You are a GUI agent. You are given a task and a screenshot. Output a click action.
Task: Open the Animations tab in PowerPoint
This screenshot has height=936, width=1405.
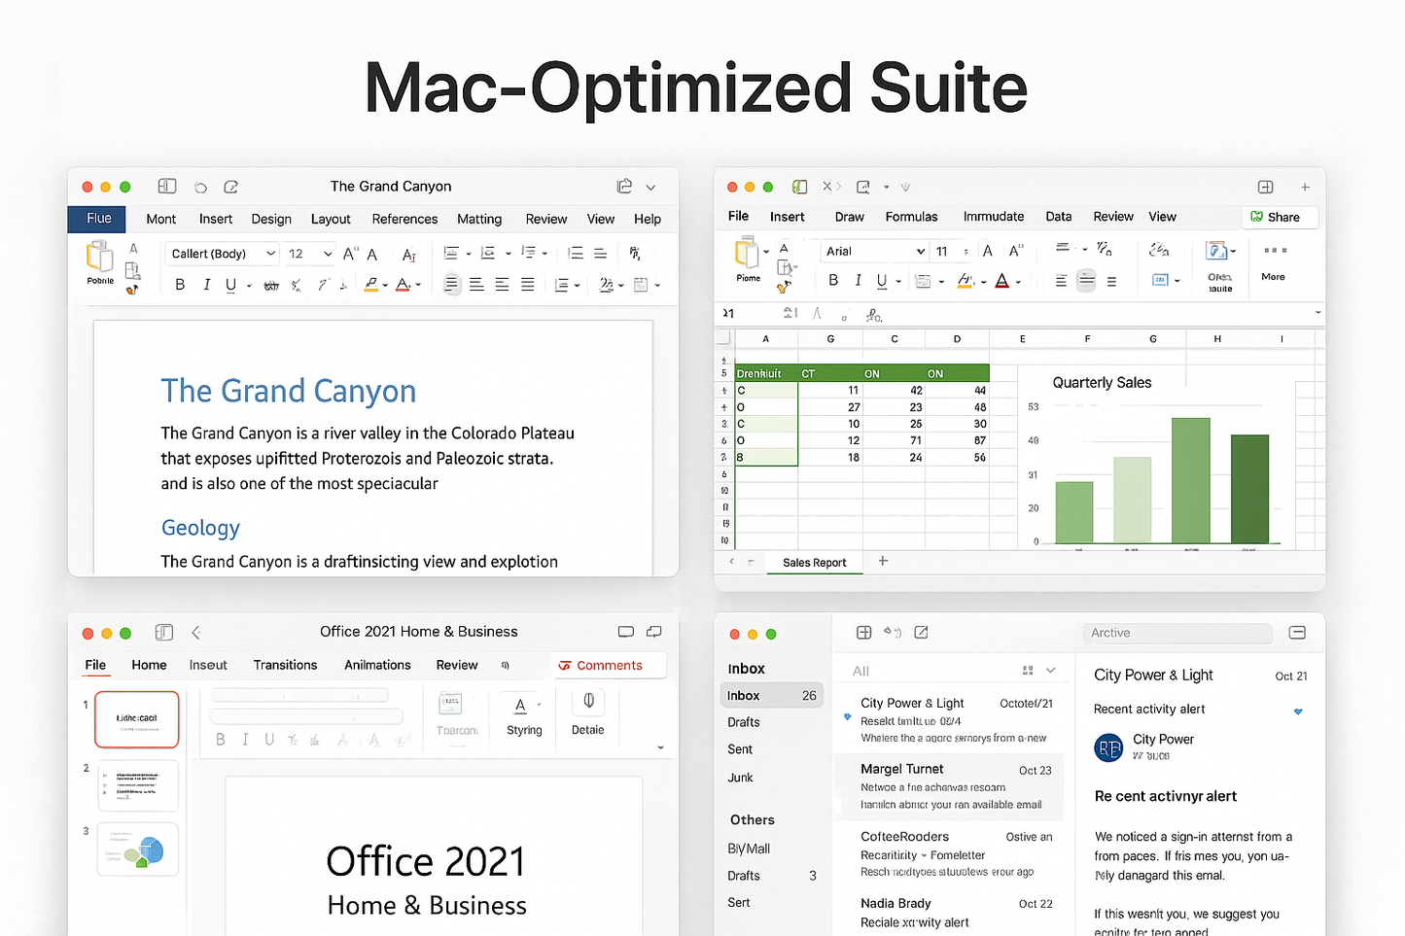[x=377, y=665]
